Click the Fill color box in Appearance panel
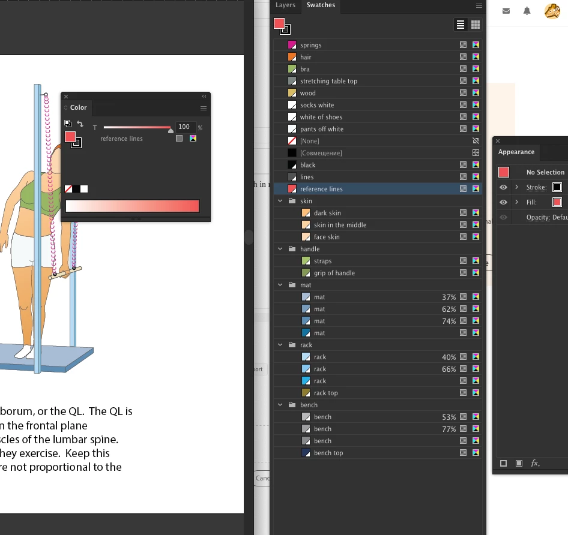Image resolution: width=568 pixels, height=535 pixels. (x=557, y=202)
